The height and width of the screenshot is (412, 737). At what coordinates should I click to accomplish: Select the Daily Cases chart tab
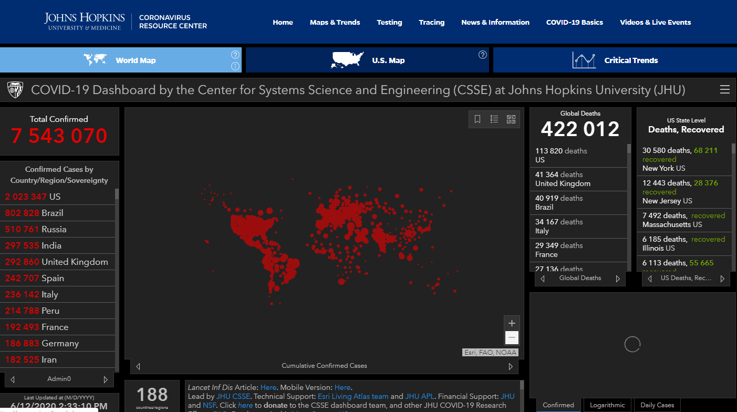click(657, 405)
